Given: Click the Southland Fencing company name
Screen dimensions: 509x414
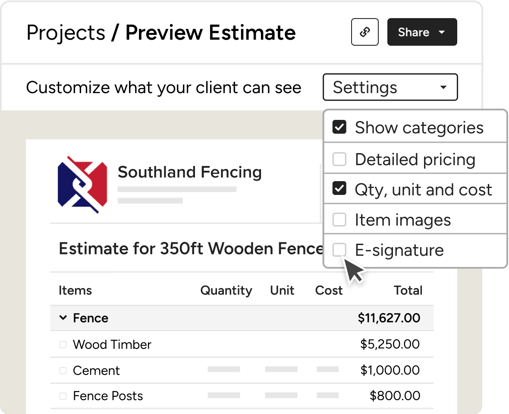Looking at the screenshot, I should coord(189,172).
